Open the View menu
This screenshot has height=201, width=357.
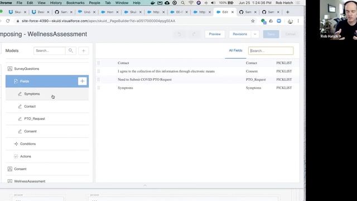[x=41, y=3]
